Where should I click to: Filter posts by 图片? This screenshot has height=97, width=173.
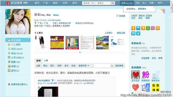[x=52, y=66]
